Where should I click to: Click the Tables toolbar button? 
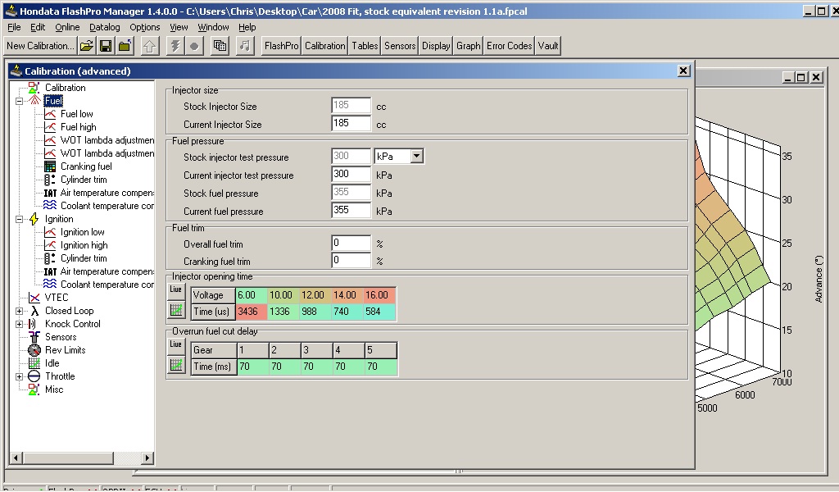coord(365,46)
